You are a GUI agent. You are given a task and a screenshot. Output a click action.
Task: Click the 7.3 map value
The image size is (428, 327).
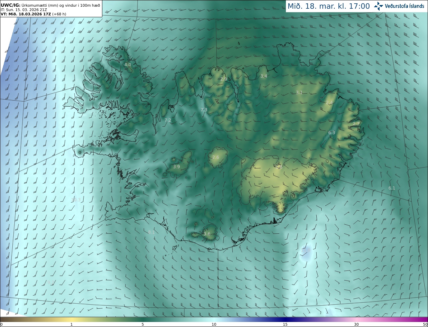click(204, 110)
